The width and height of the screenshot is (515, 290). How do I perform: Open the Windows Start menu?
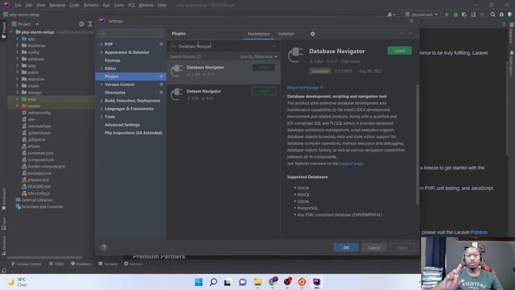click(x=199, y=282)
